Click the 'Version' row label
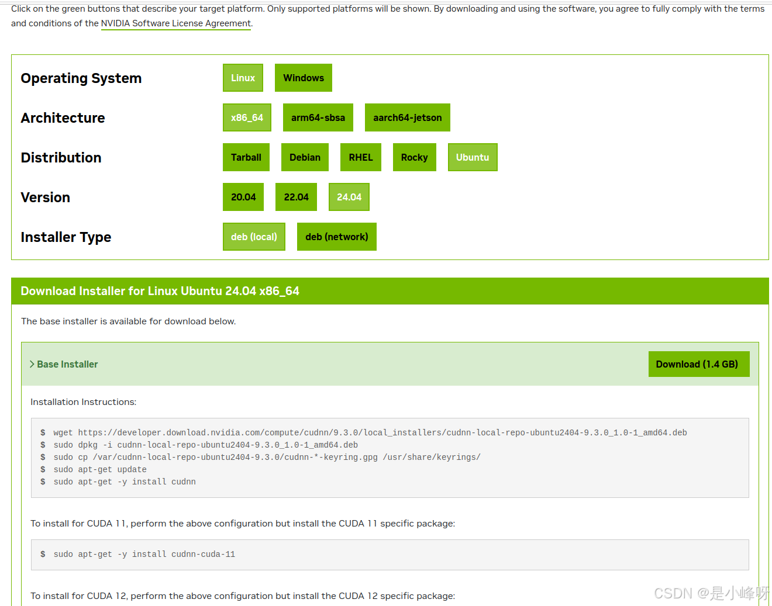This screenshot has width=772, height=606. tap(45, 198)
